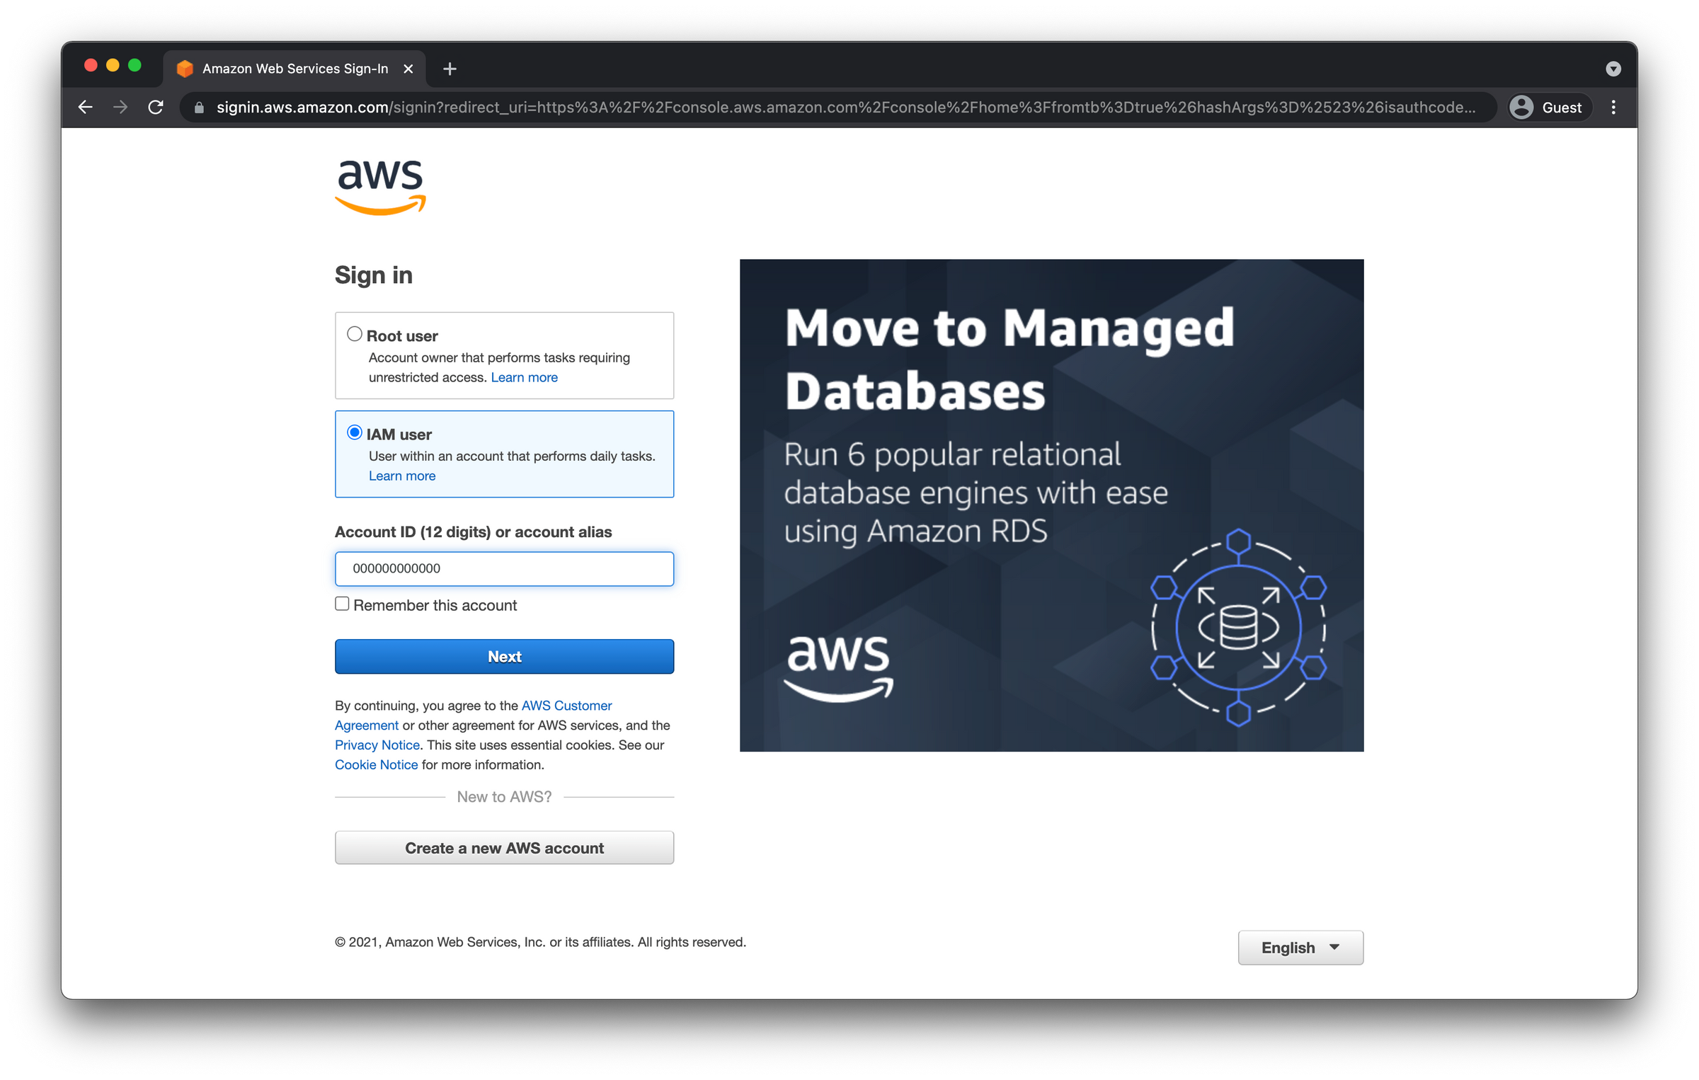Click Create a new AWS account
Viewport: 1699px width, 1080px height.
504,847
